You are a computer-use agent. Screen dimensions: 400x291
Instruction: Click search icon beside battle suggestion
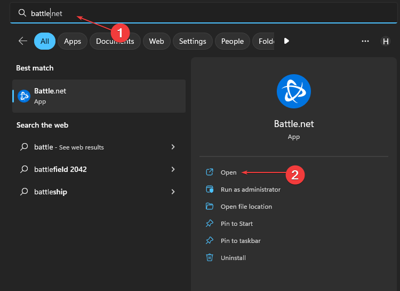[24, 147]
